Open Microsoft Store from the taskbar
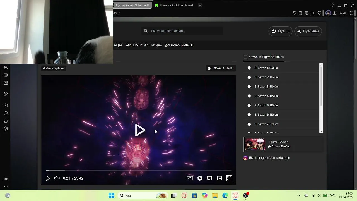Viewport: 357px width, 201px height. 194,195
